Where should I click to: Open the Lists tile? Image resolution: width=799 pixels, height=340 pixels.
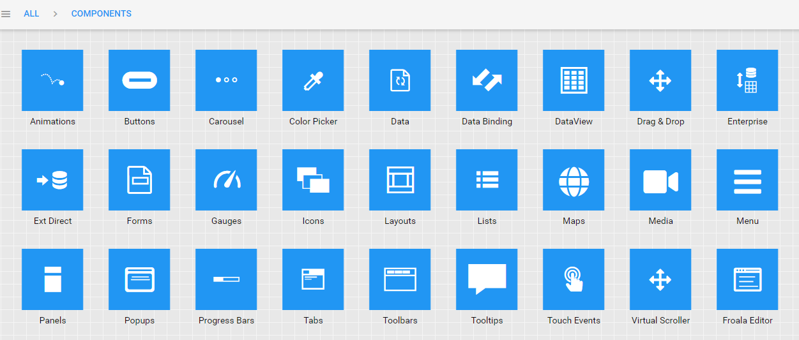point(487,180)
